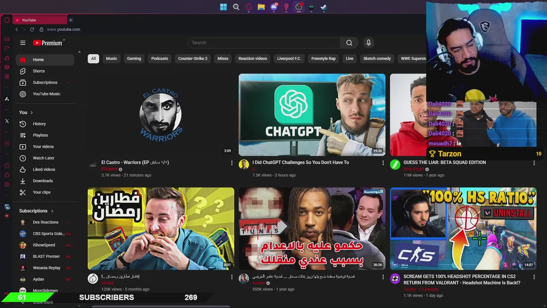Viewport: 547px width, 308px height.
Task: Click the www.youtube.com address bar
Action: coord(63,30)
